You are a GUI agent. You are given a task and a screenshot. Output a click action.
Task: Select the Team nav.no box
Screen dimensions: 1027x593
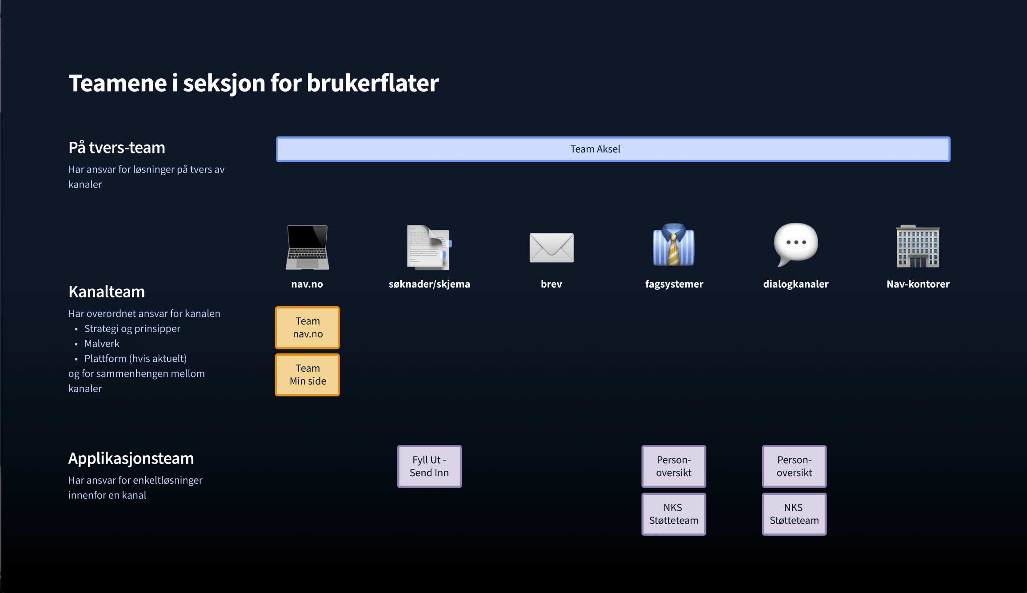pyautogui.click(x=308, y=328)
